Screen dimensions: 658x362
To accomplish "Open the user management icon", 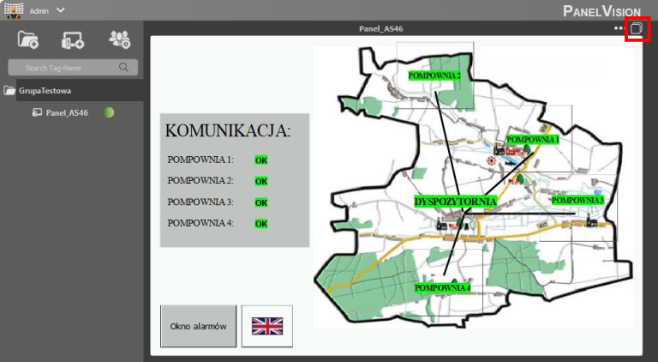I will pyautogui.click(x=119, y=39).
